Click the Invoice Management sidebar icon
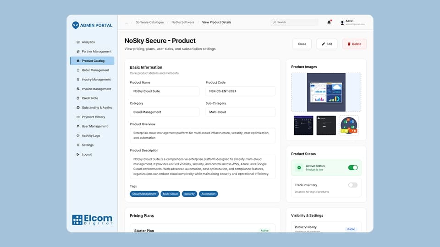440x247 pixels. click(78, 89)
